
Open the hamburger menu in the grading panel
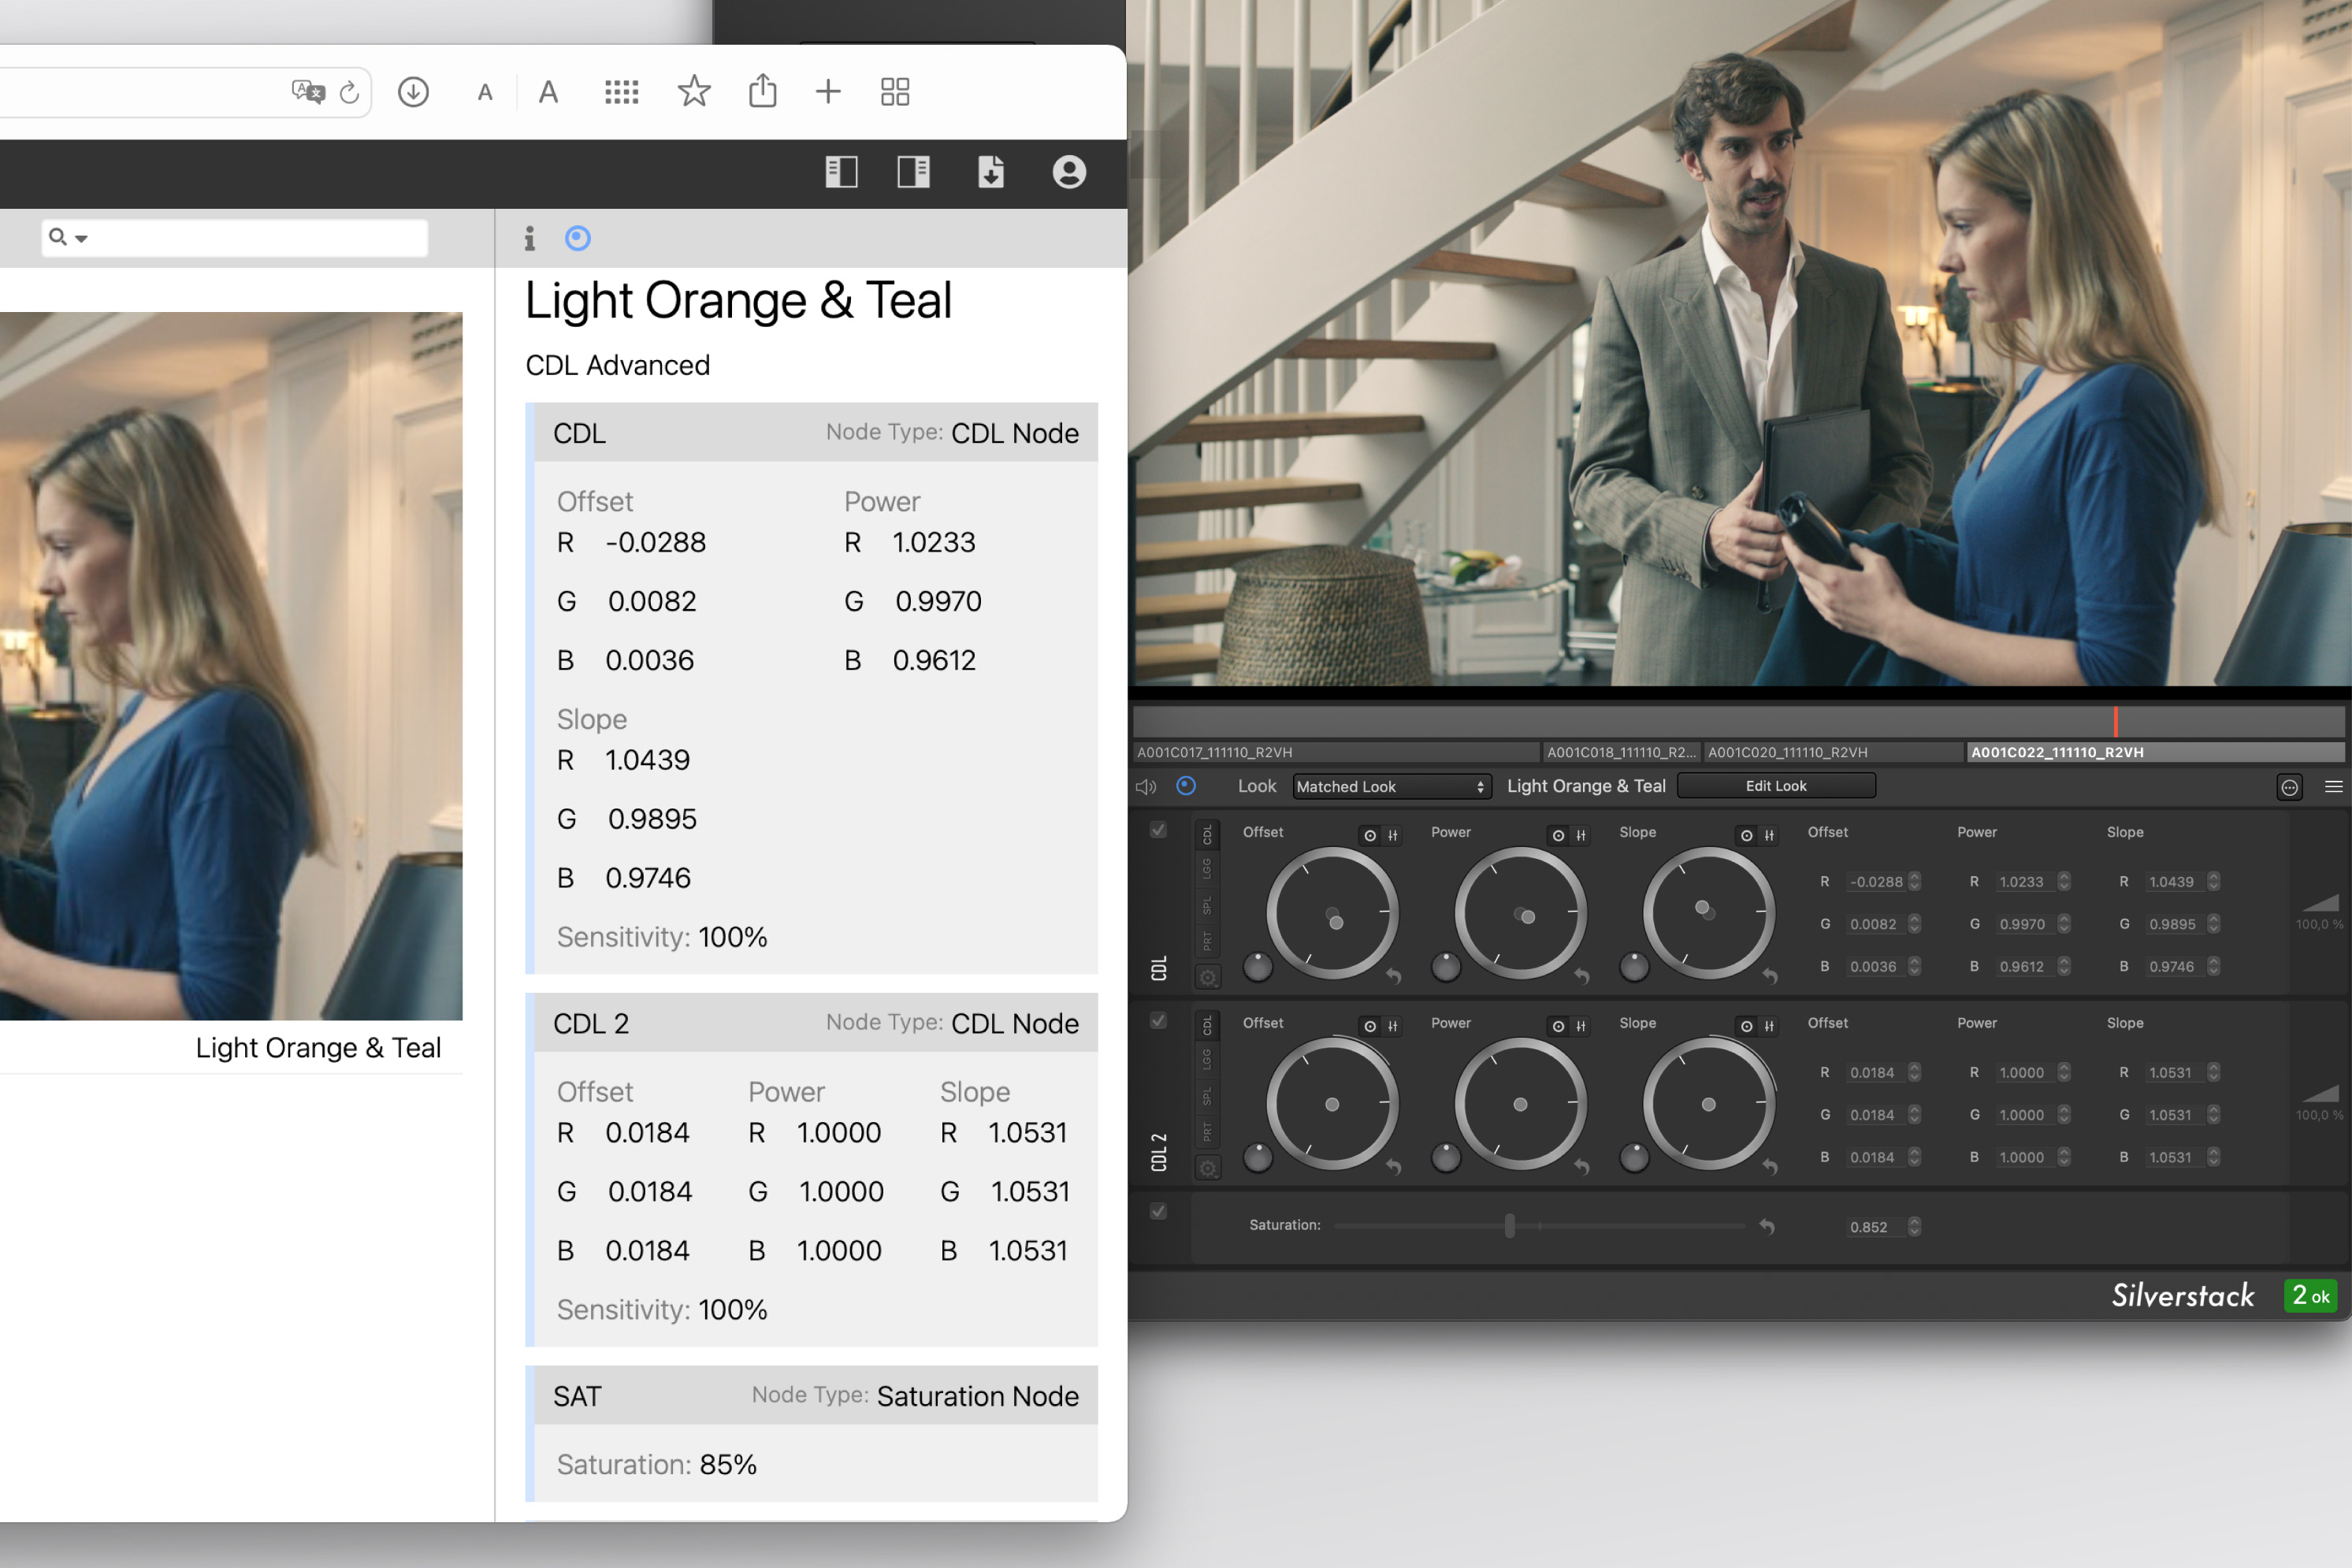[2333, 787]
